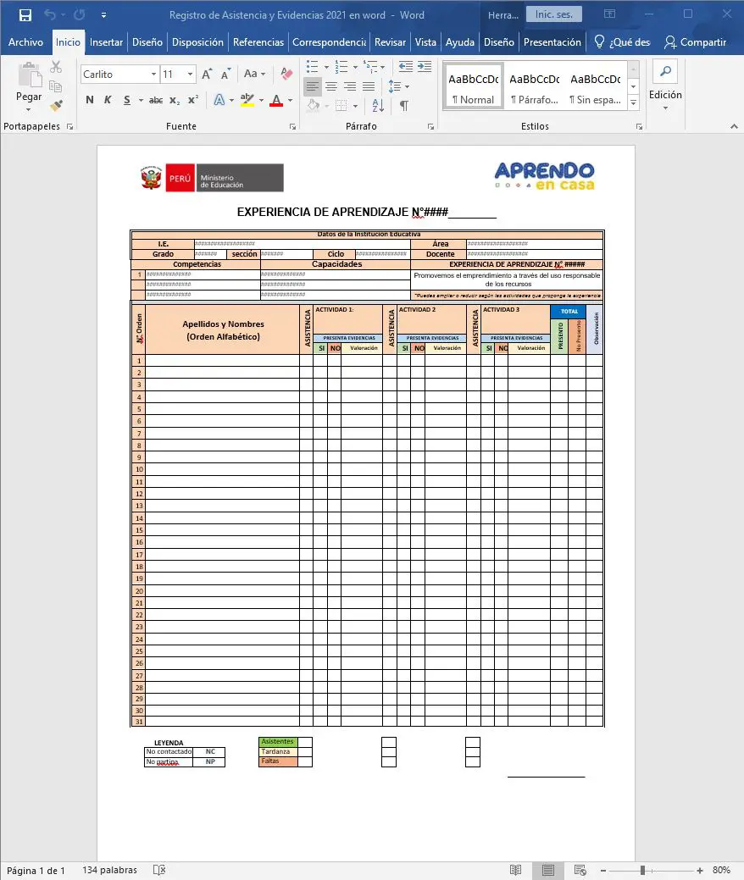The image size is (744, 880).
Task: Increase indent in the paragraph group
Action: point(424,66)
